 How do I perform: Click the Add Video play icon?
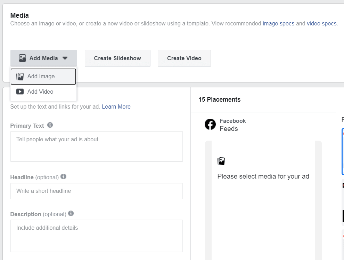(x=20, y=92)
